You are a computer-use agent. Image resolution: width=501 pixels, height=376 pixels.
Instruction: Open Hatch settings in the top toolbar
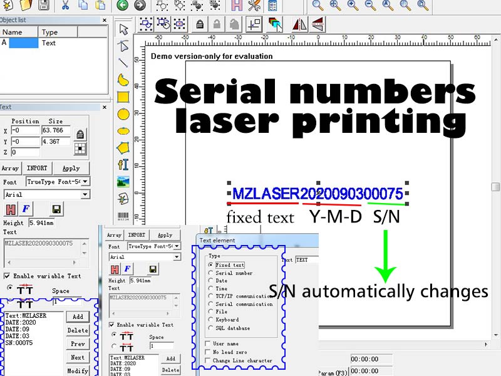pos(237,5)
